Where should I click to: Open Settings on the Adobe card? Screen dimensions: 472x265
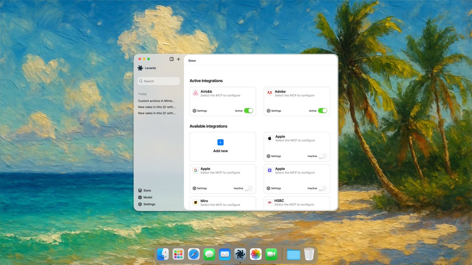pos(273,111)
